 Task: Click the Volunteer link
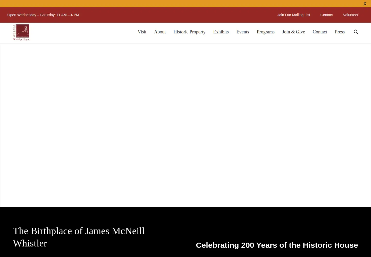351,15
